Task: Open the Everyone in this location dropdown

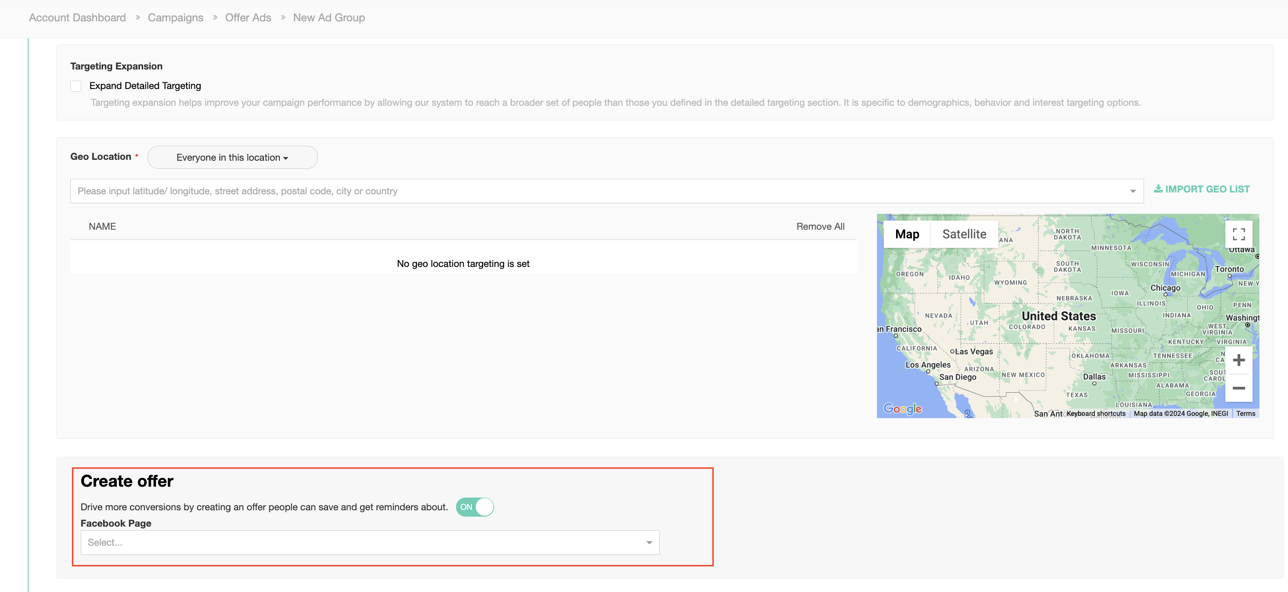Action: coord(233,158)
